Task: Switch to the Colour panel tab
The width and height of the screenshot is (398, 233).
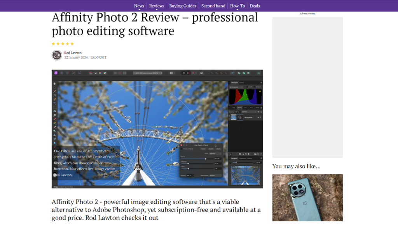Action: click(242, 83)
